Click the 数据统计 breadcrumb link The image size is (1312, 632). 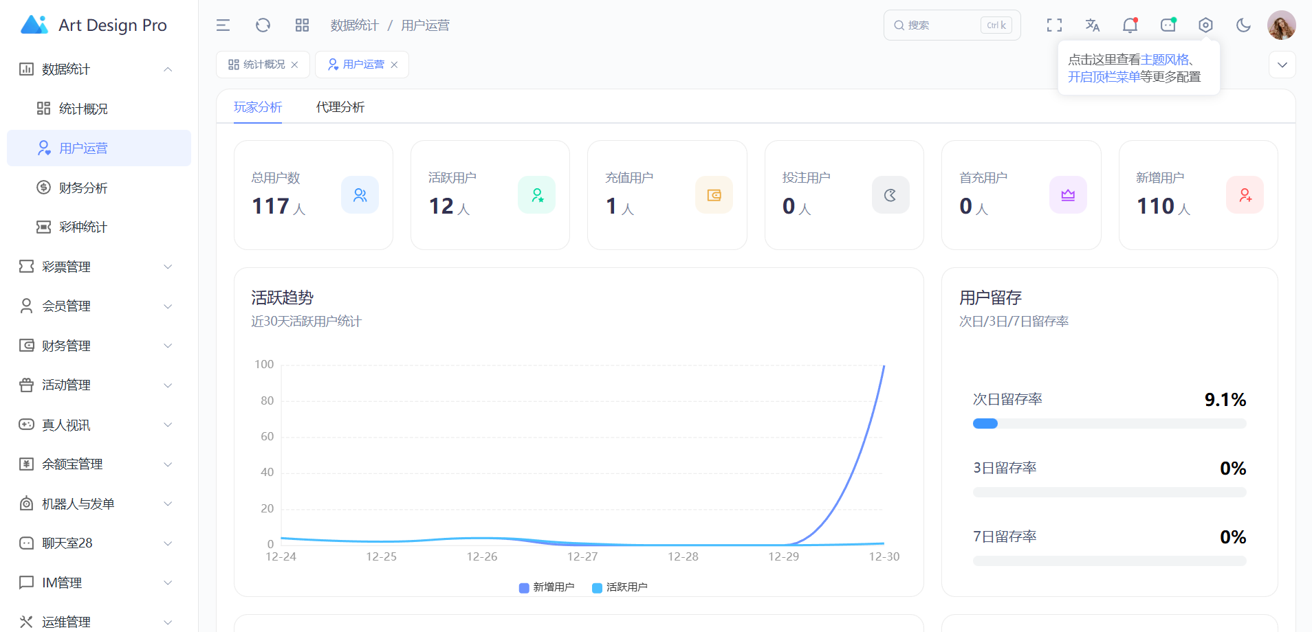tap(354, 25)
